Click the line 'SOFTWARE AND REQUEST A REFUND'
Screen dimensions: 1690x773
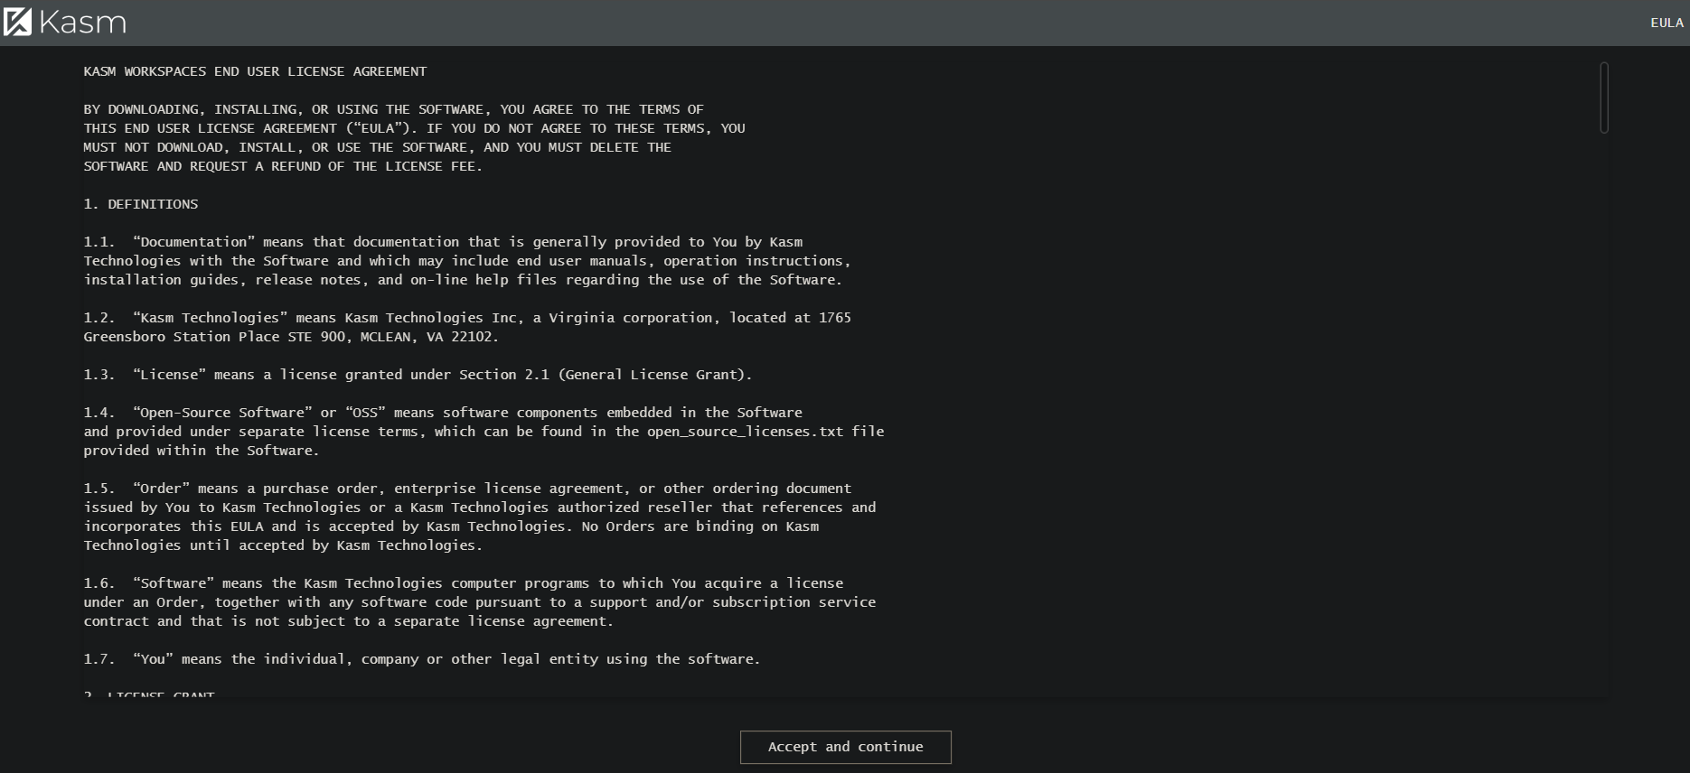pyautogui.click(x=283, y=166)
